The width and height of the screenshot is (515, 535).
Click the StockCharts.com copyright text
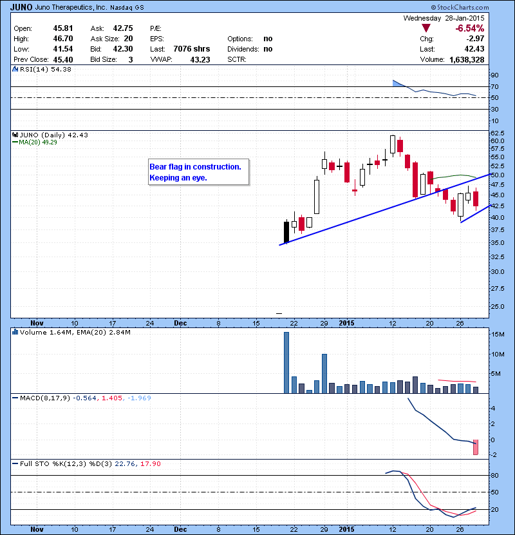[x=460, y=7]
